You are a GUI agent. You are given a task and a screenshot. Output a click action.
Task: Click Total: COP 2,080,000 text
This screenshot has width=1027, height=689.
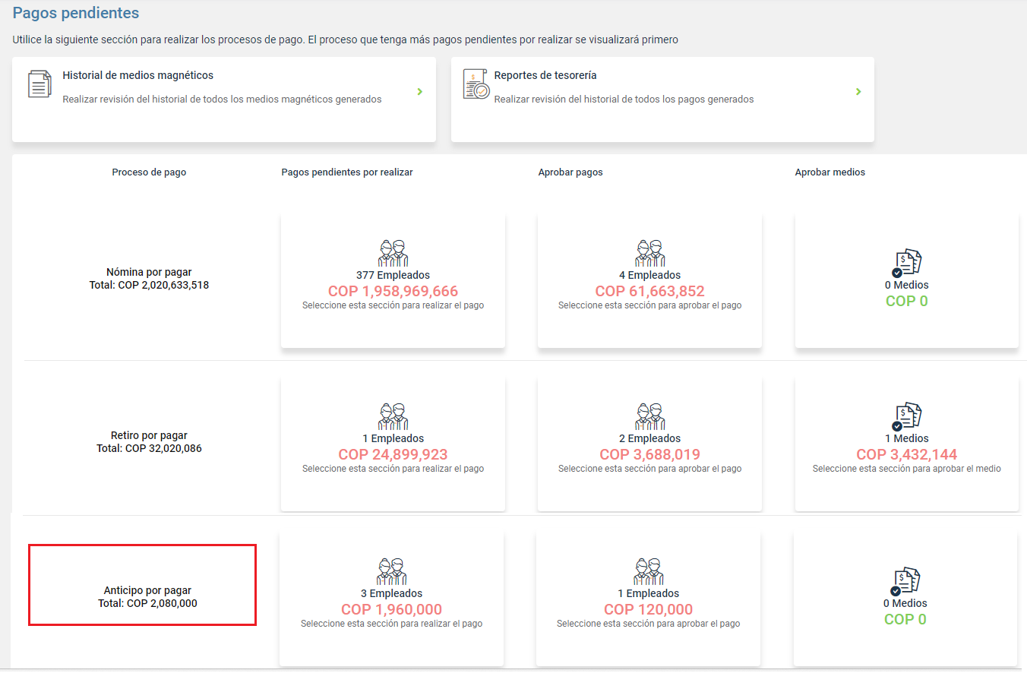(x=147, y=603)
